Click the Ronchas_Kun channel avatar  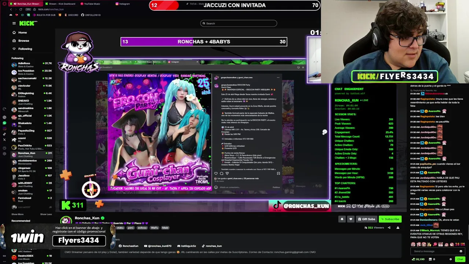point(66,220)
